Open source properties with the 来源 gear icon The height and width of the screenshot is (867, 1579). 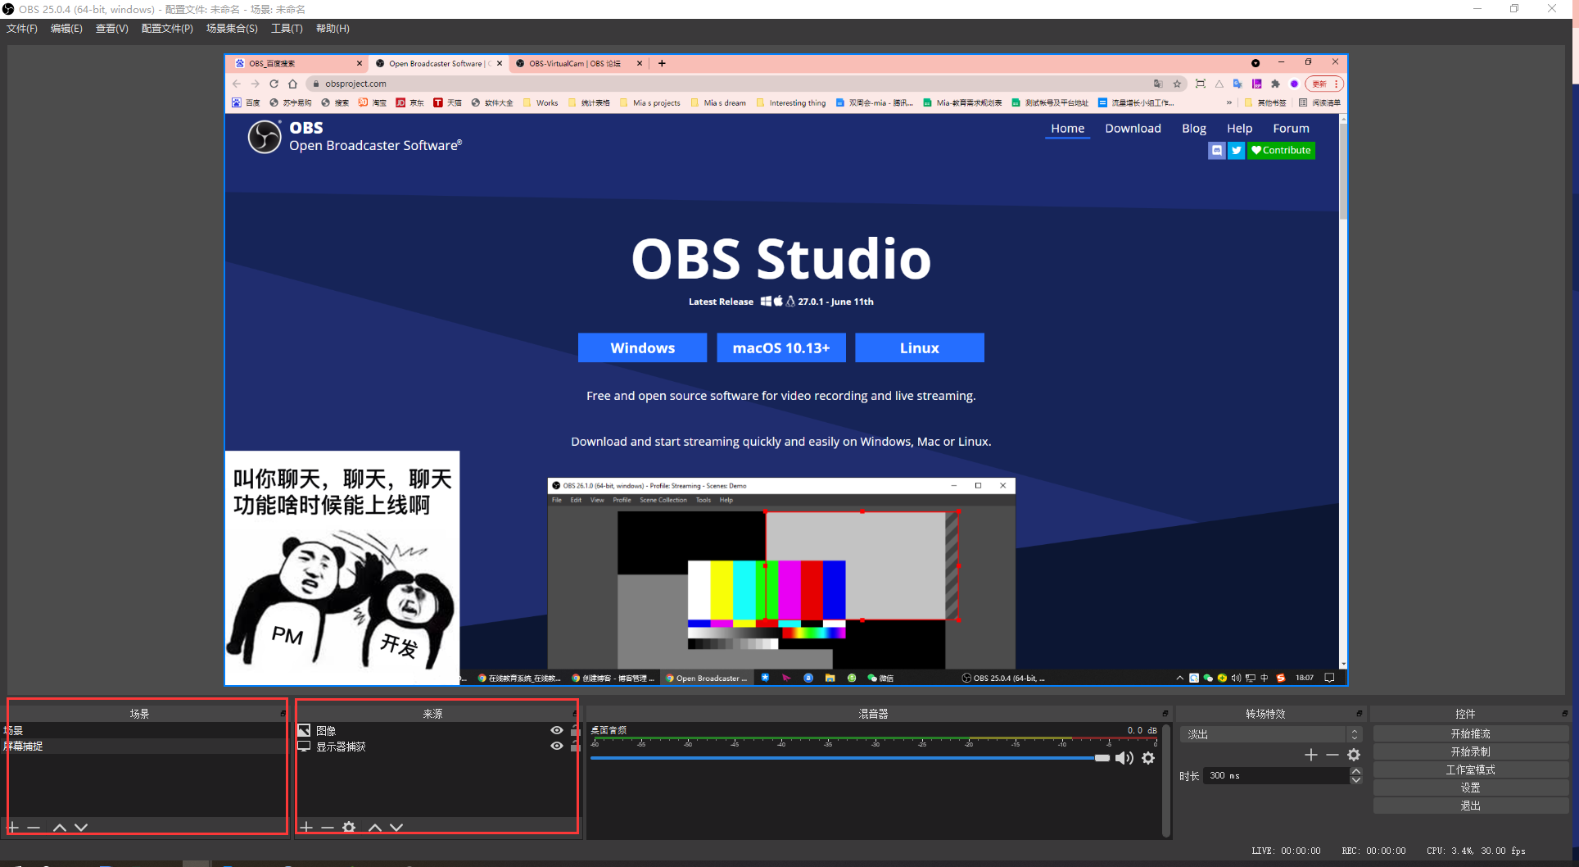pos(349,828)
